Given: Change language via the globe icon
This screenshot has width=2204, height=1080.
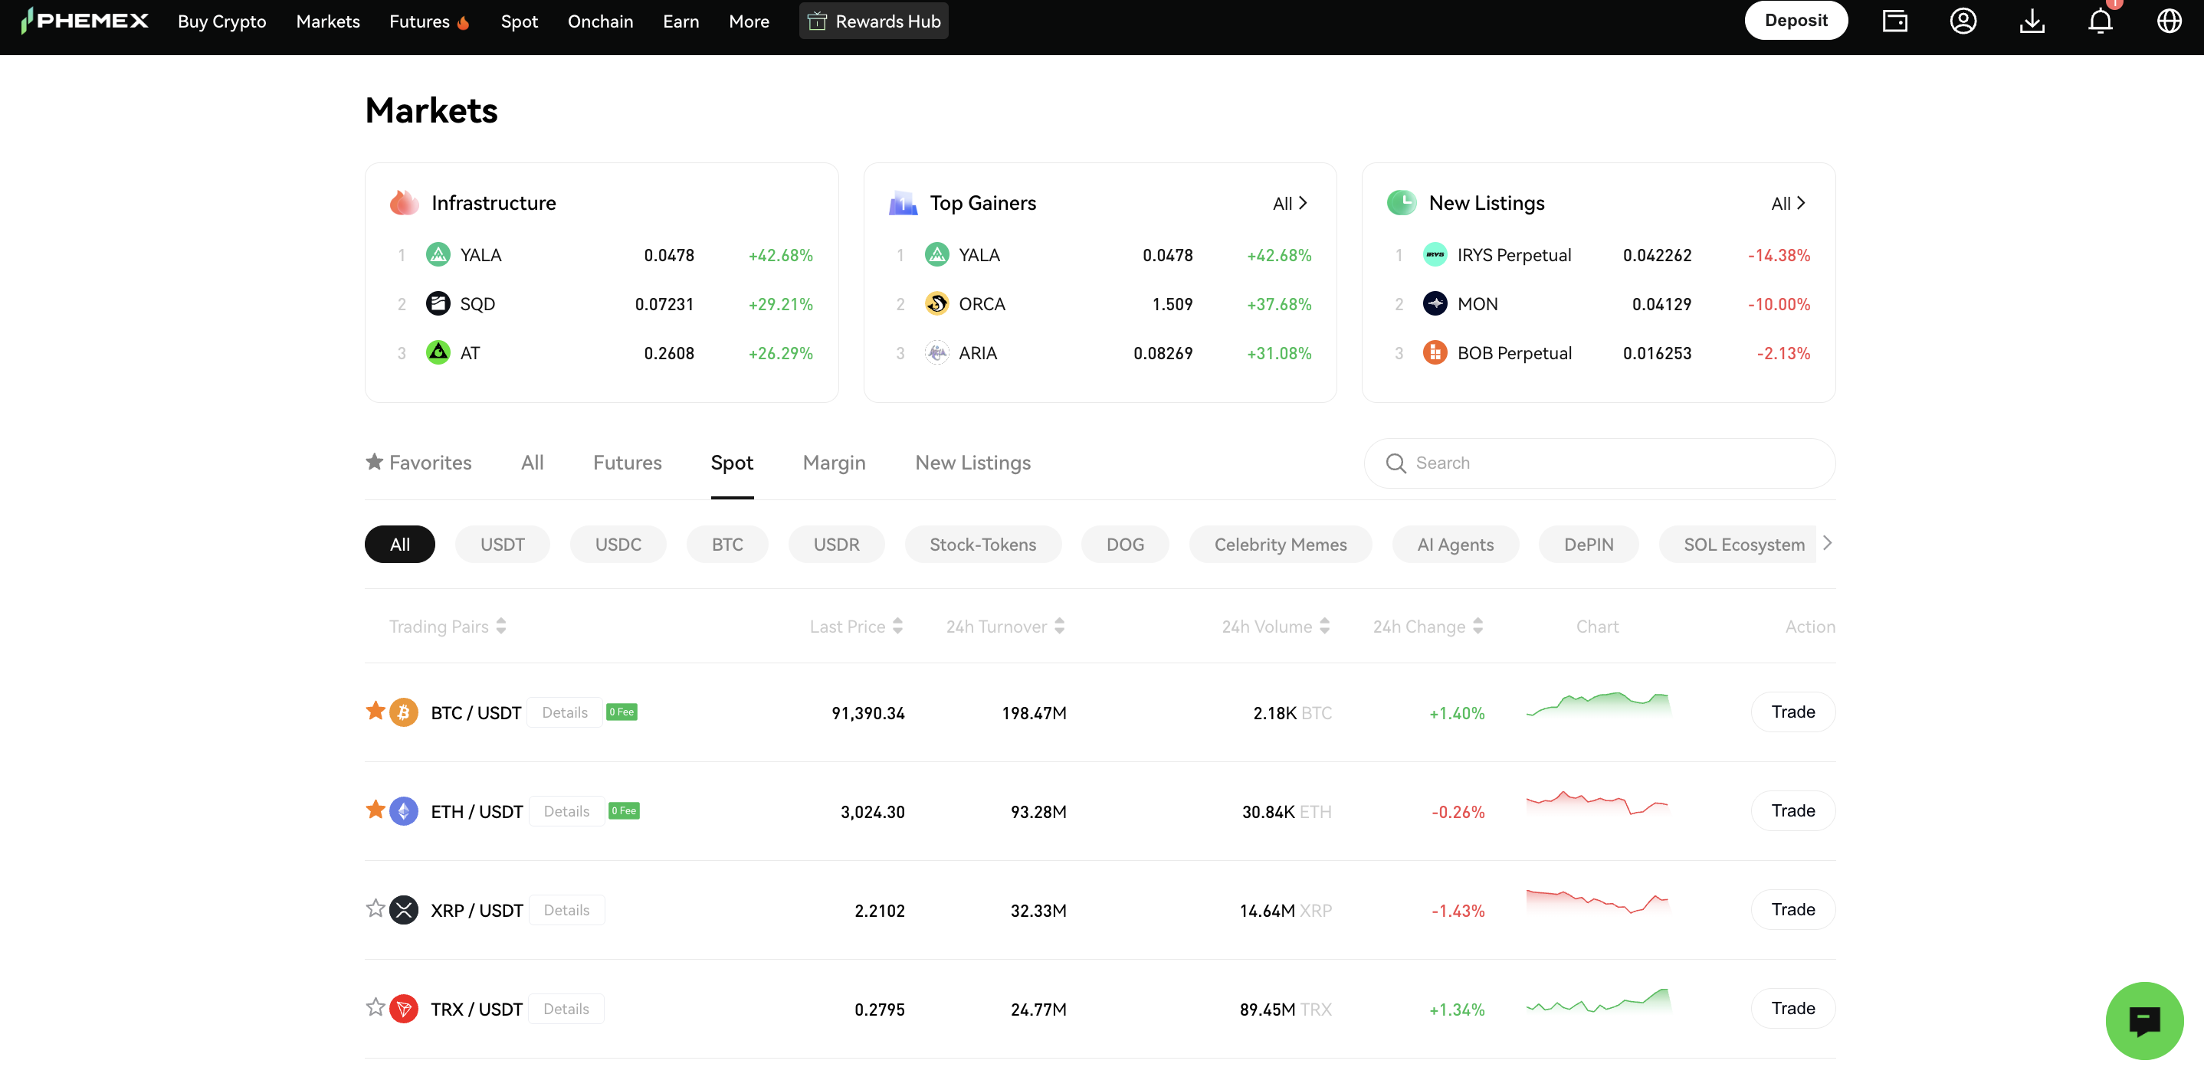Looking at the screenshot, I should (x=2169, y=21).
